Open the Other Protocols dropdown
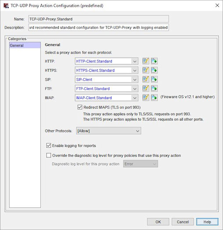 108,131
